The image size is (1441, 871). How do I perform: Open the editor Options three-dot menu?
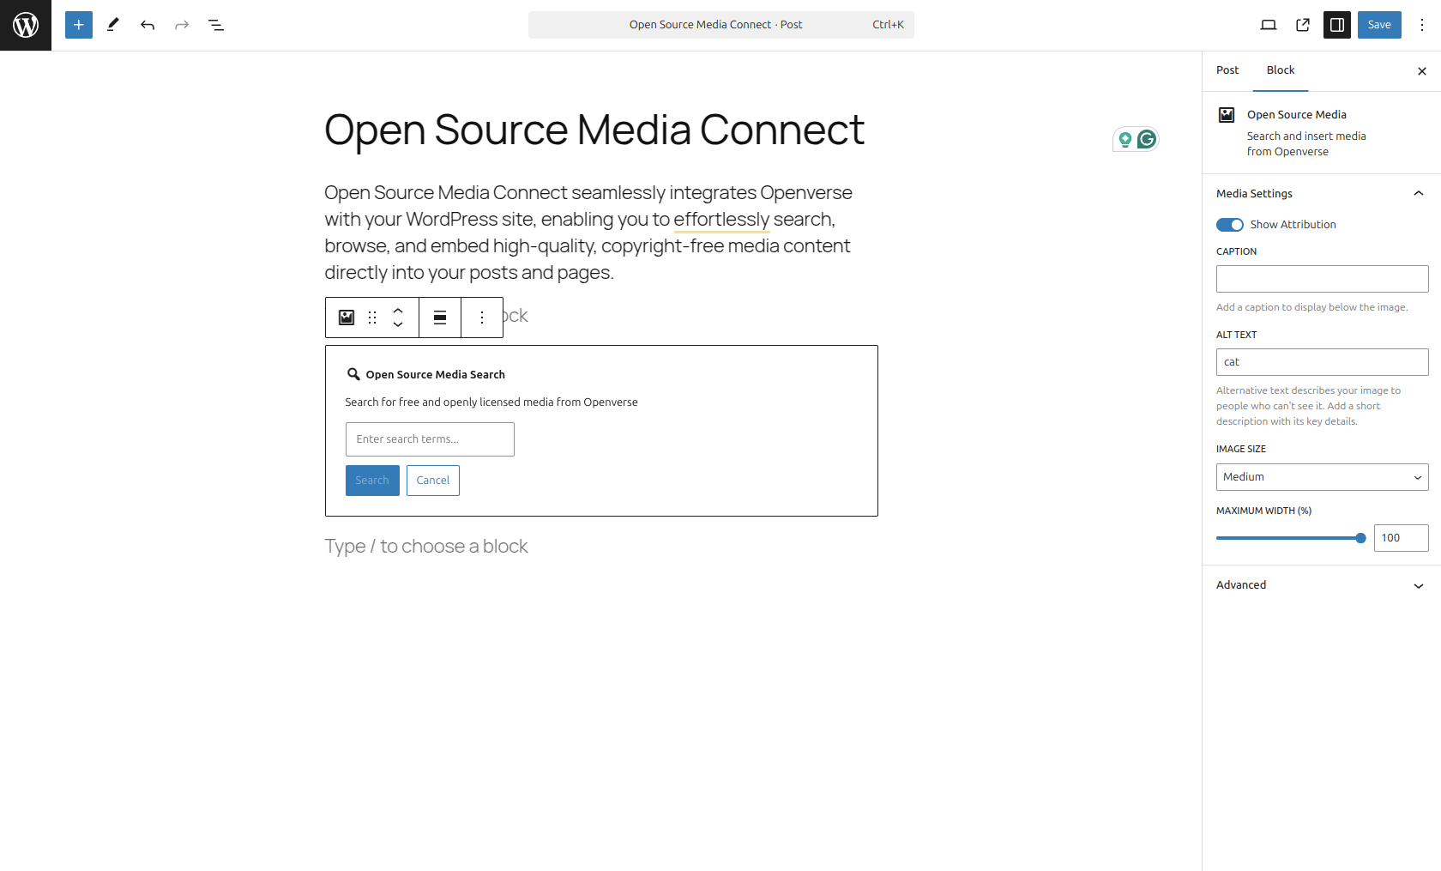pyautogui.click(x=1422, y=25)
